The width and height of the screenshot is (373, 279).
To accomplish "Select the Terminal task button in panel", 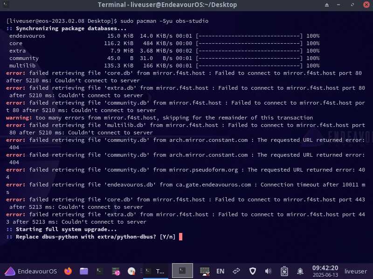I will (x=155, y=271).
